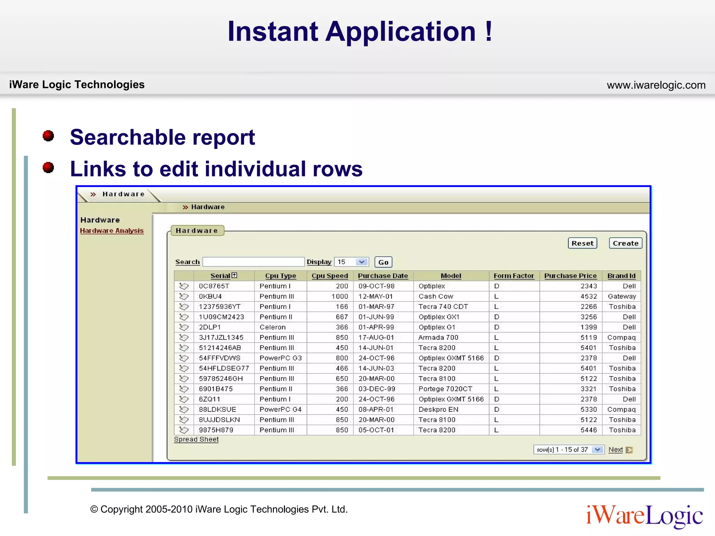Viewport: 715px width, 536px height.
Task: Edit the row with serial 3J17JZL1345
Action: [184, 337]
